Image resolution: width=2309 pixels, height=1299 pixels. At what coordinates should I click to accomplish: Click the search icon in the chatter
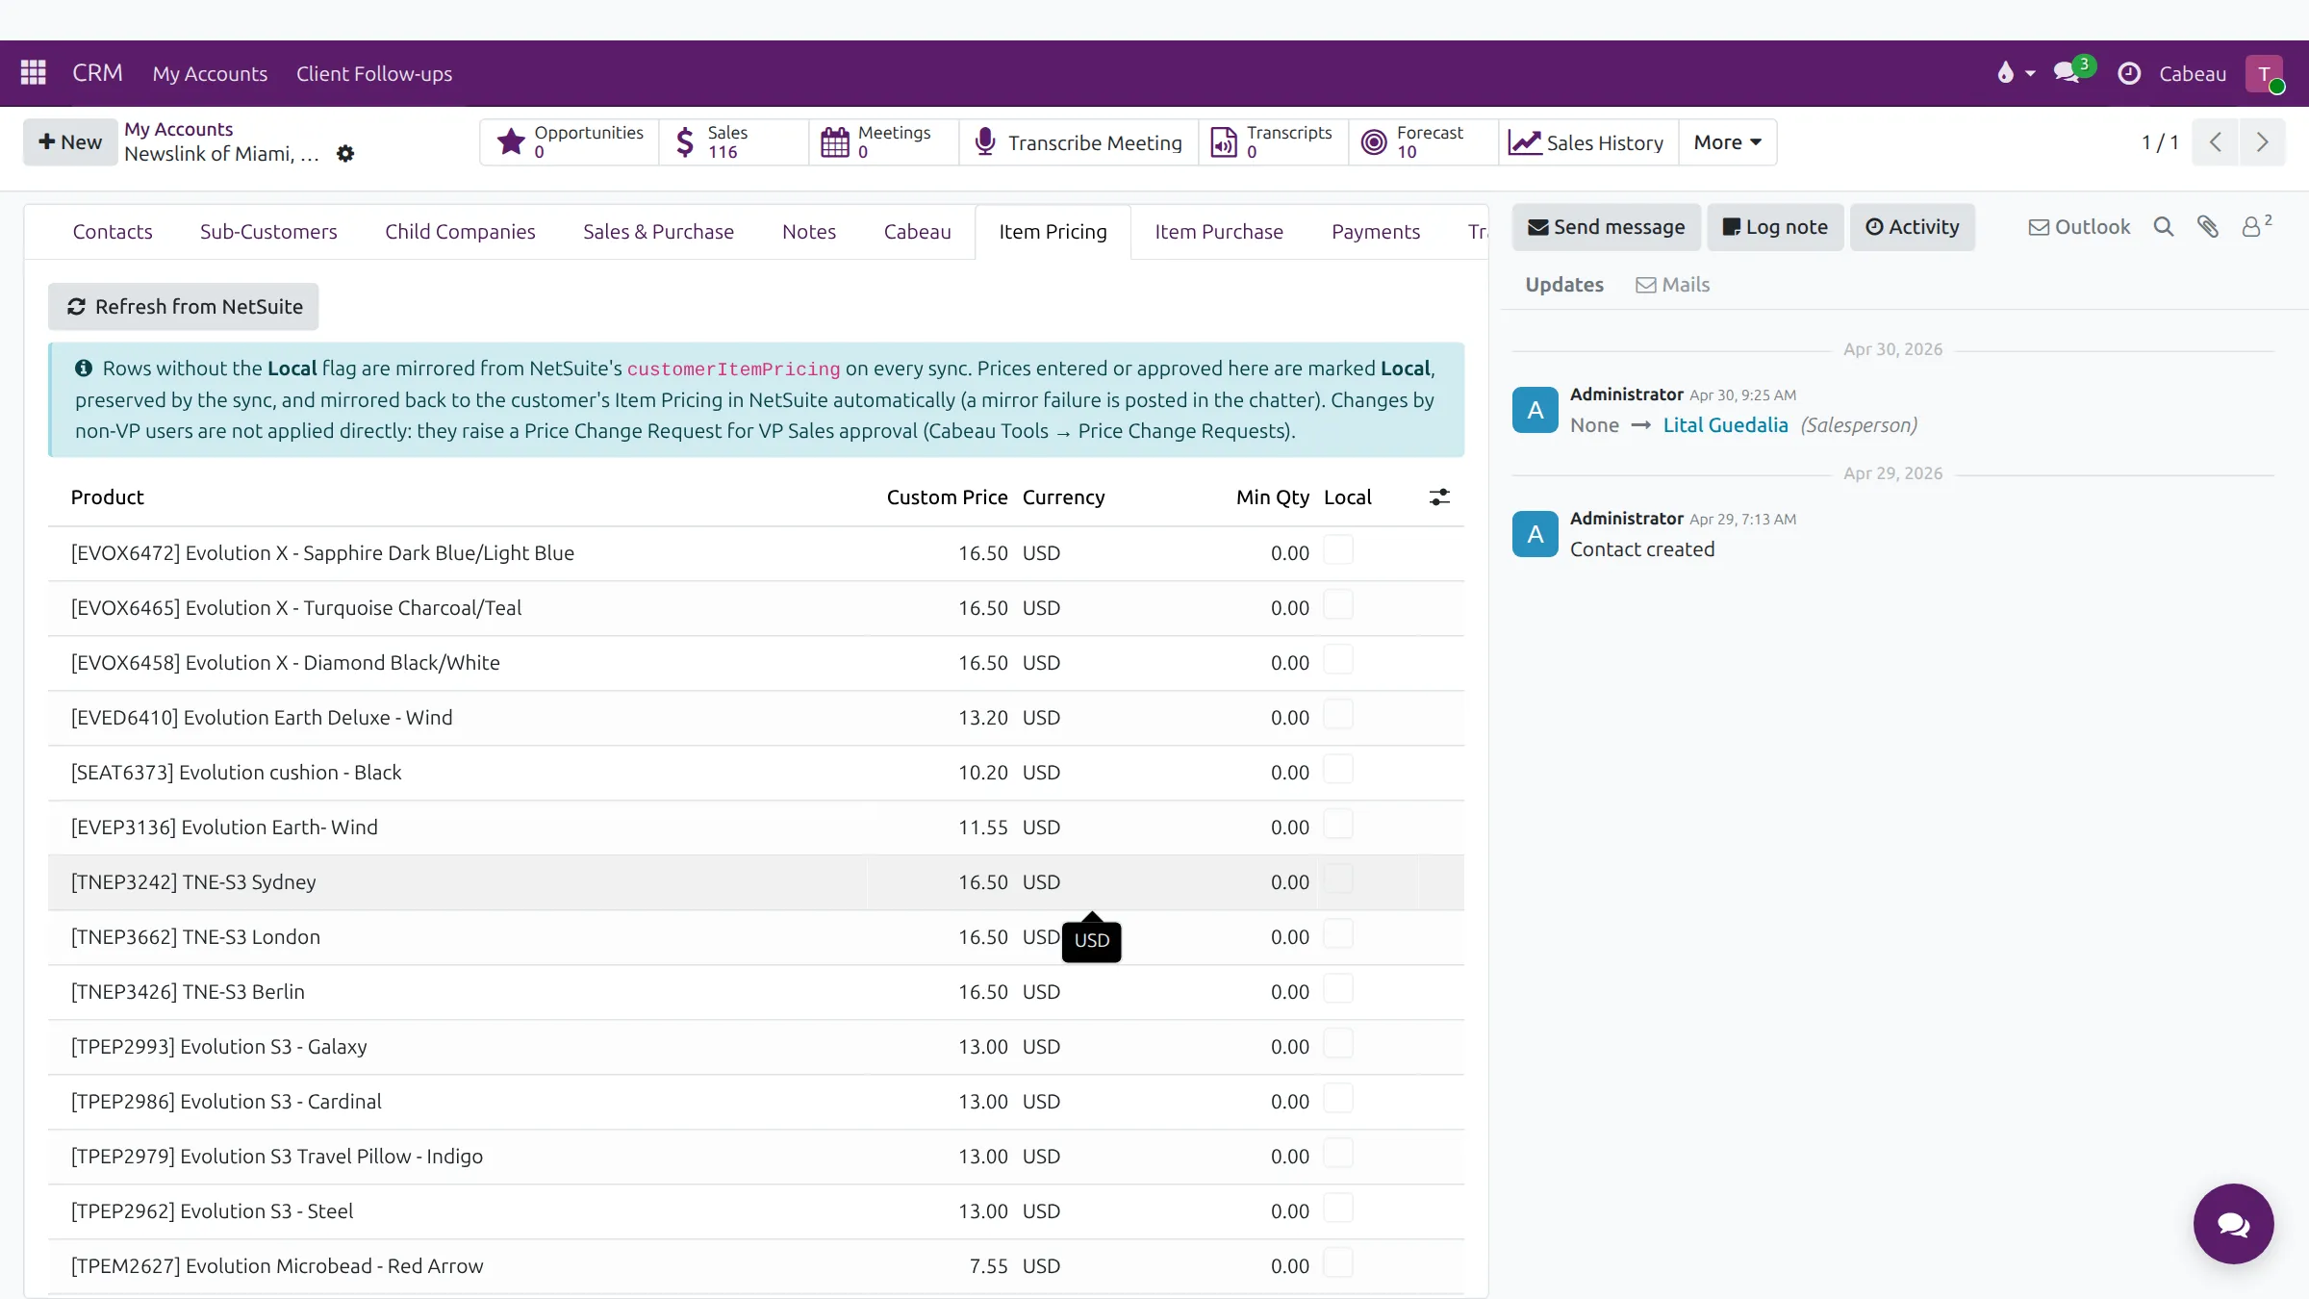click(2164, 227)
